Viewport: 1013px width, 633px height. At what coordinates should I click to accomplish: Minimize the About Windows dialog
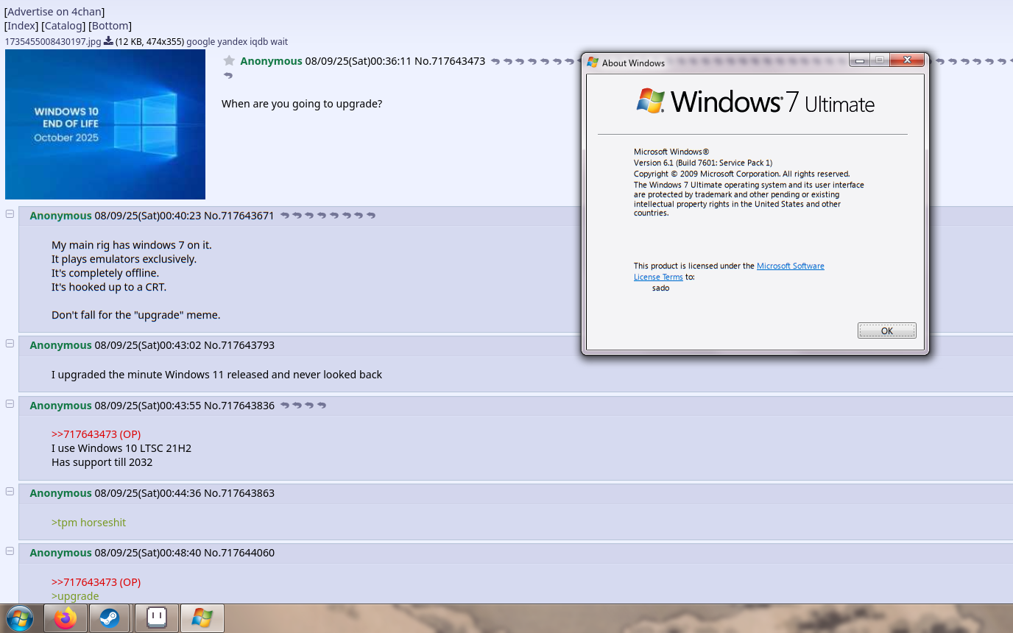click(x=860, y=60)
